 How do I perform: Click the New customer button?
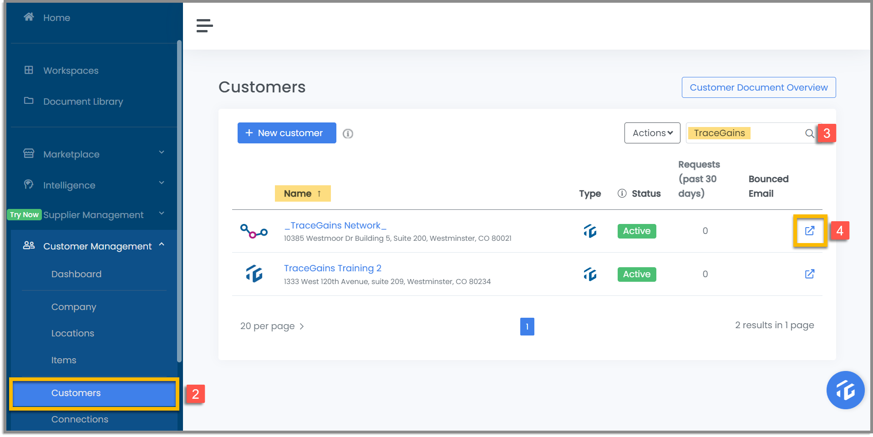287,133
